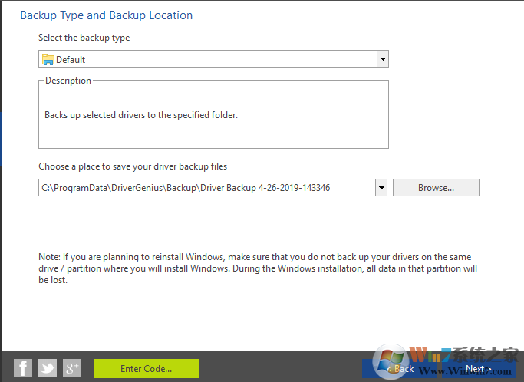Click the Description group label
This screenshot has width=524, height=382.
click(x=68, y=81)
